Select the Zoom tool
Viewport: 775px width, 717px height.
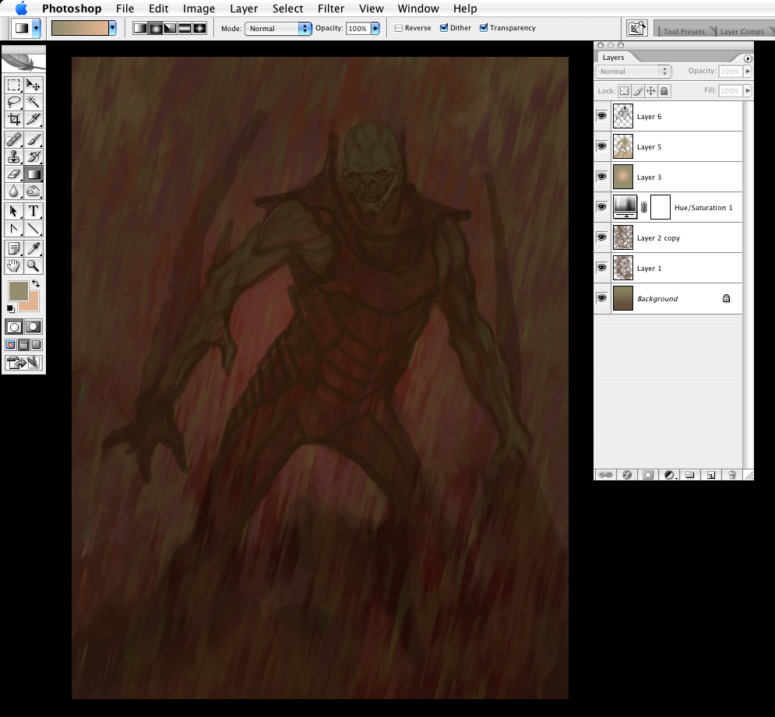33,265
